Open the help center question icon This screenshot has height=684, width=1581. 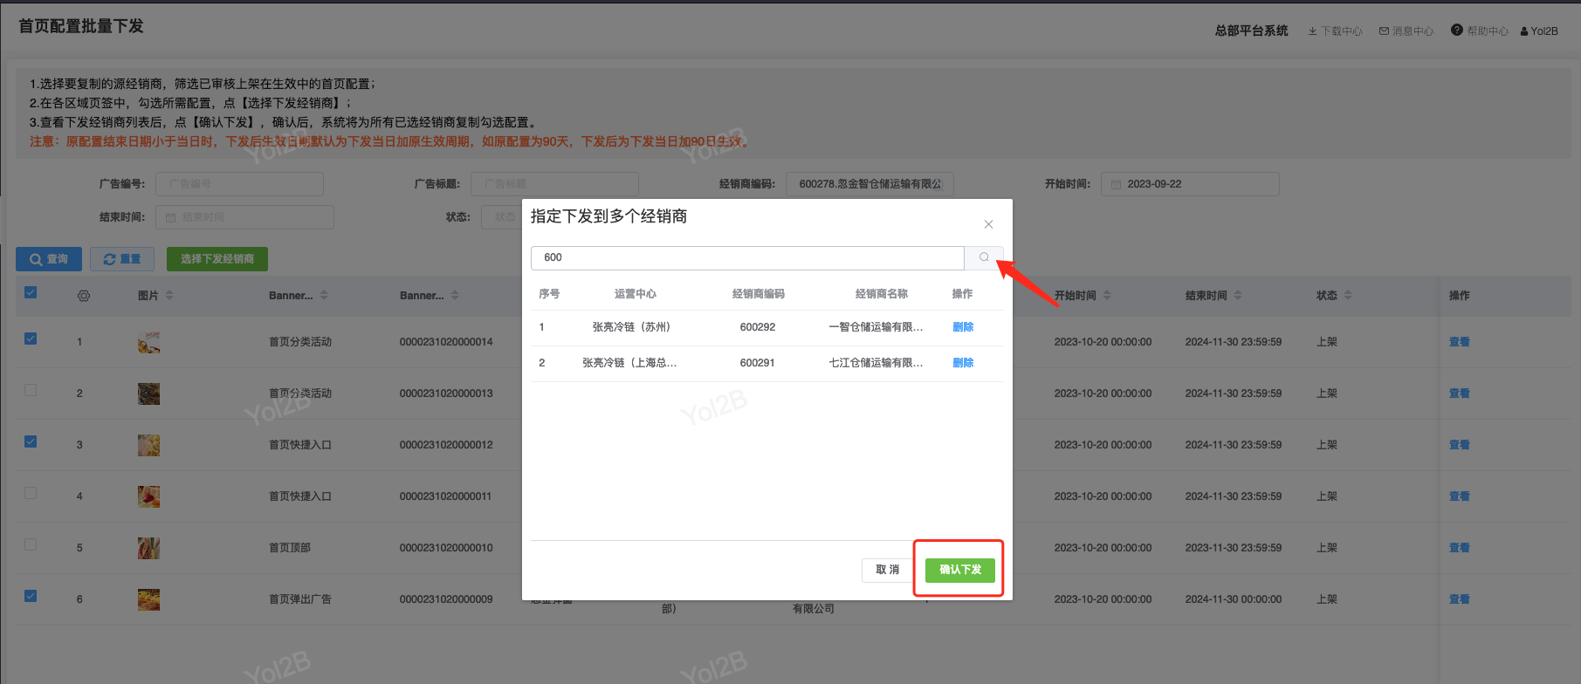(1456, 31)
